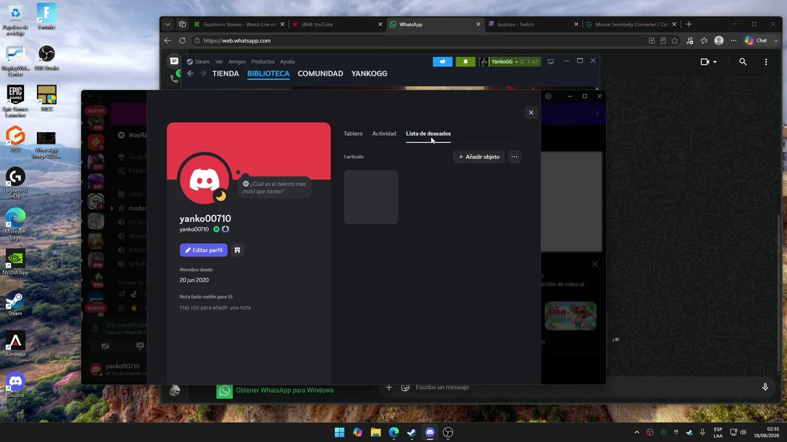Open the WhatsApp three-dot chat menu
The height and width of the screenshot is (442, 787).
coord(765,62)
